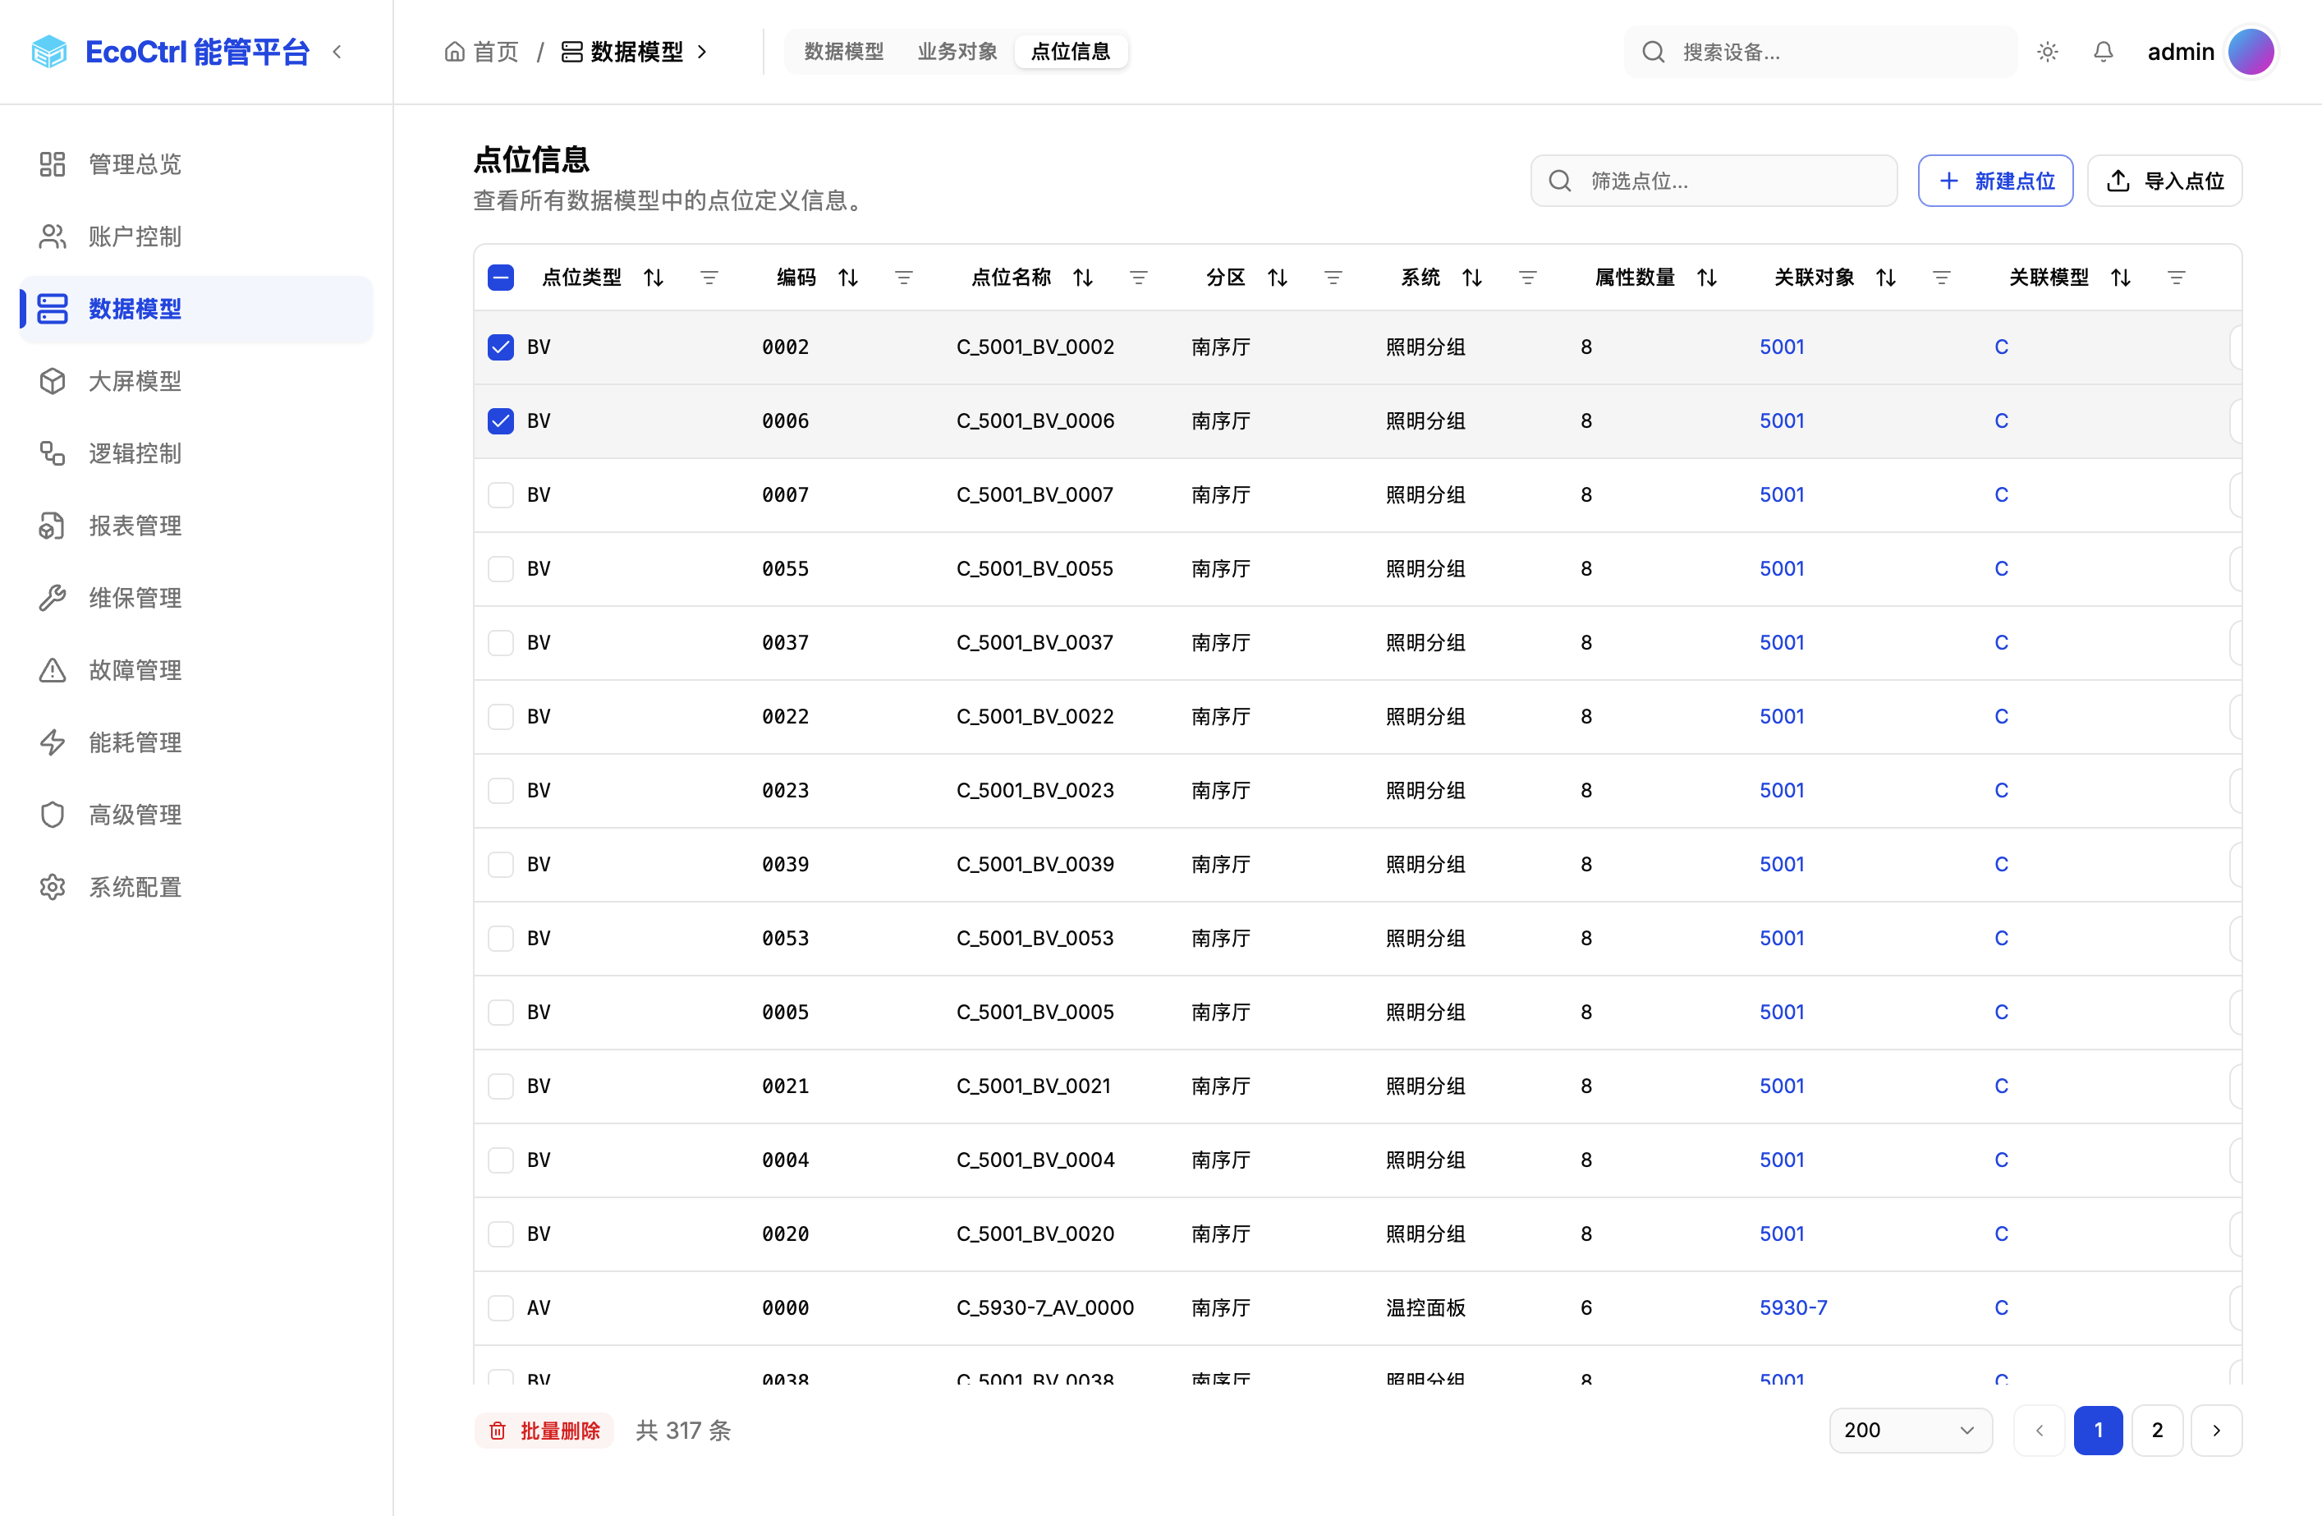Check row C_5001_BV_0037
The width and height of the screenshot is (2322, 1516).
click(501, 643)
